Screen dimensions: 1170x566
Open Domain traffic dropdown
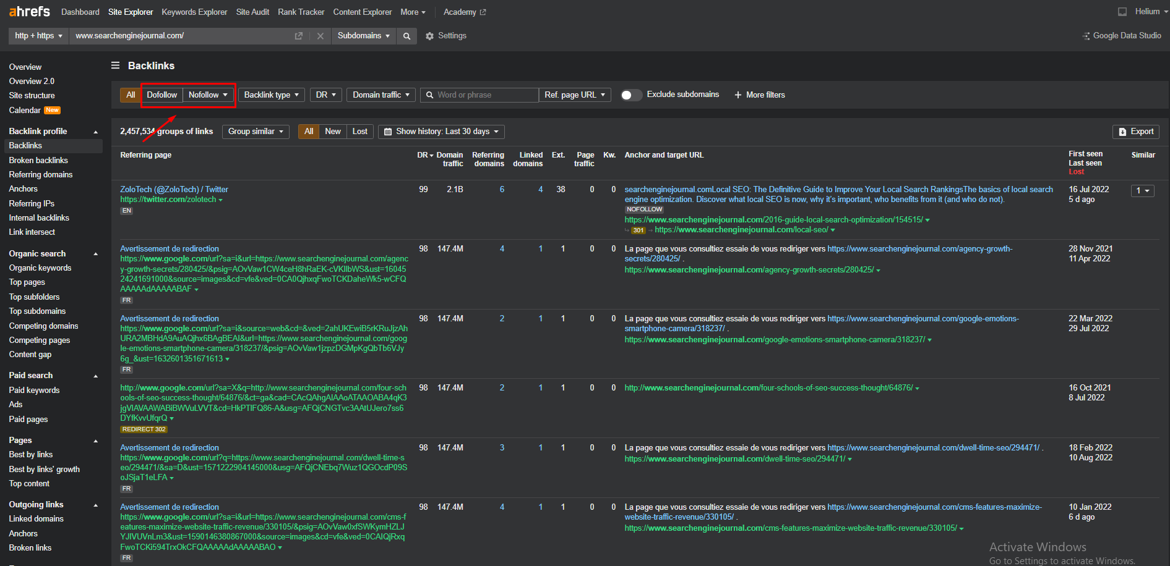[381, 95]
